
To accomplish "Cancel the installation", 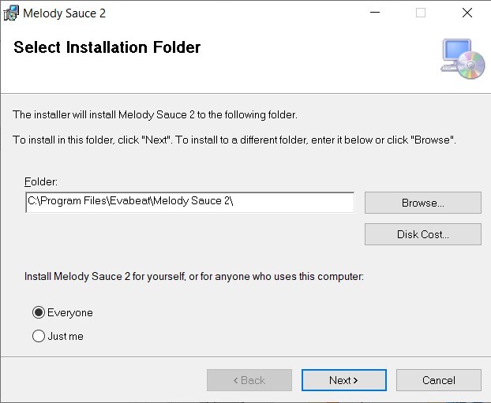I will 438,380.
